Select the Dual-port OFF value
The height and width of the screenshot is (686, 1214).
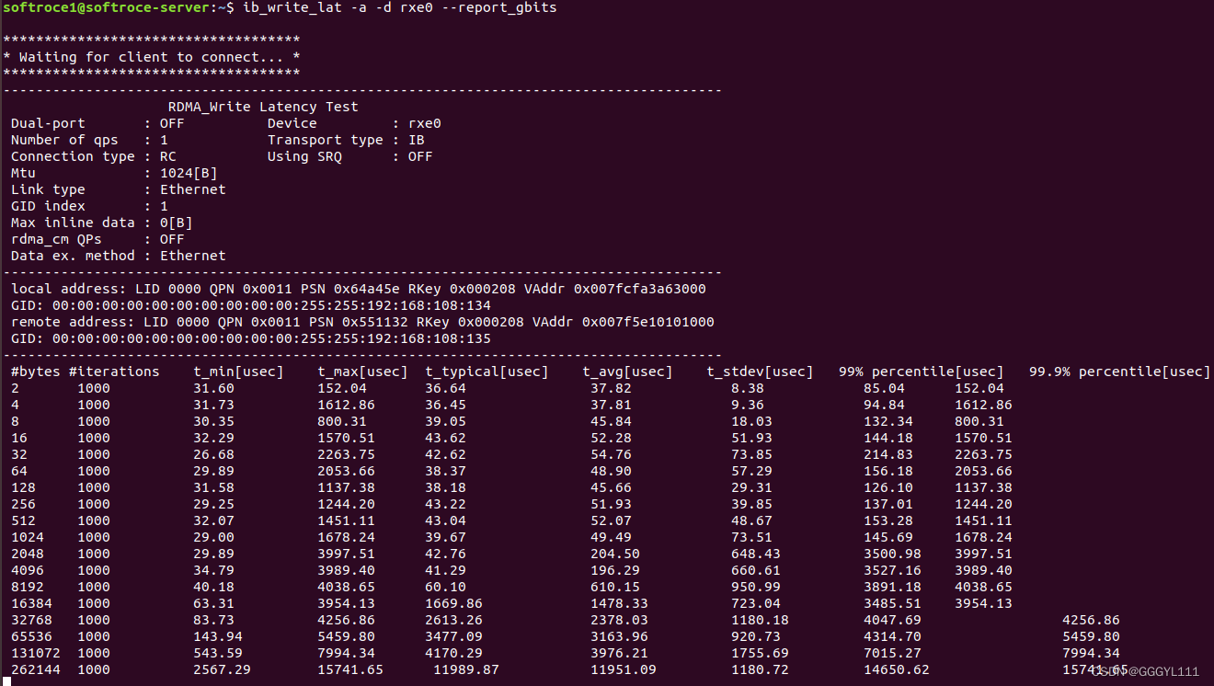click(x=172, y=123)
